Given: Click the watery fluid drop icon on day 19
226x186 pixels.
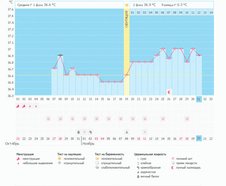Looking at the screenshot, I should coord(127,132).
